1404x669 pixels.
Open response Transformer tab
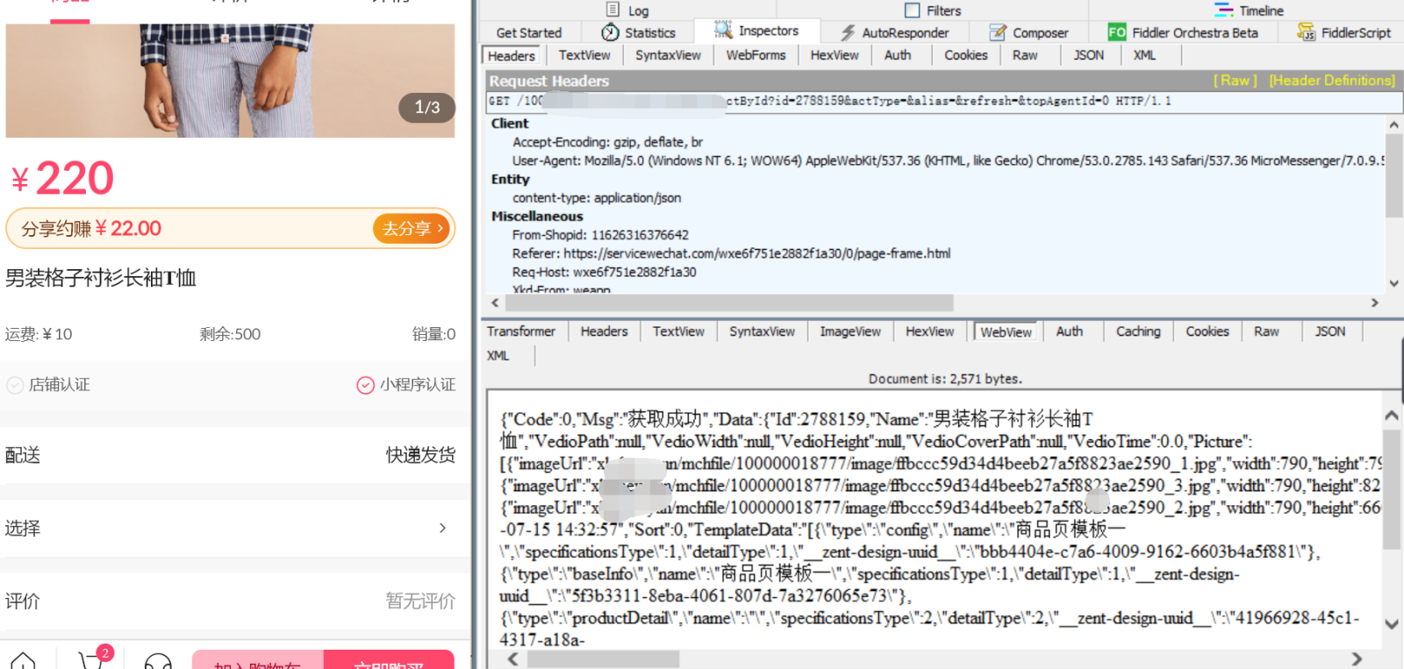[521, 331]
